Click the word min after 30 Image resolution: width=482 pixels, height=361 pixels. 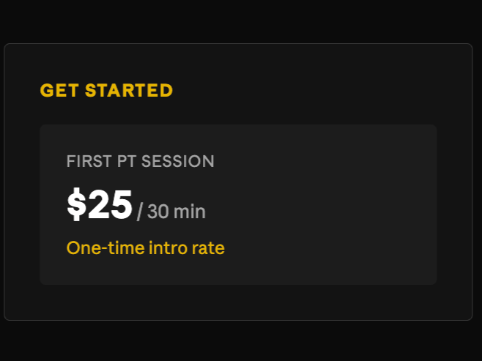pos(189,212)
